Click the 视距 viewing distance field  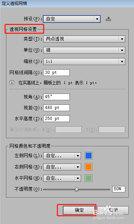pyautogui.click(x=56, y=108)
